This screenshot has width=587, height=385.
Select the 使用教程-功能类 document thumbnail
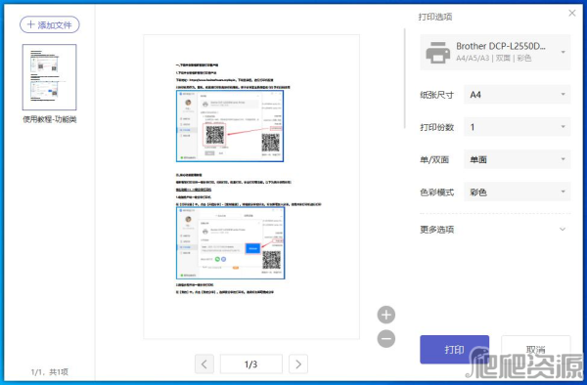[x=50, y=77]
